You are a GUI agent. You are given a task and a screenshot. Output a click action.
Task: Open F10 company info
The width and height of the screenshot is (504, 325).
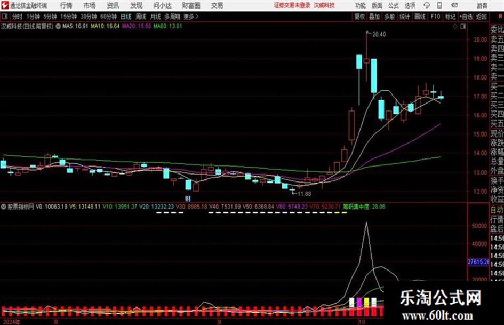point(435,17)
